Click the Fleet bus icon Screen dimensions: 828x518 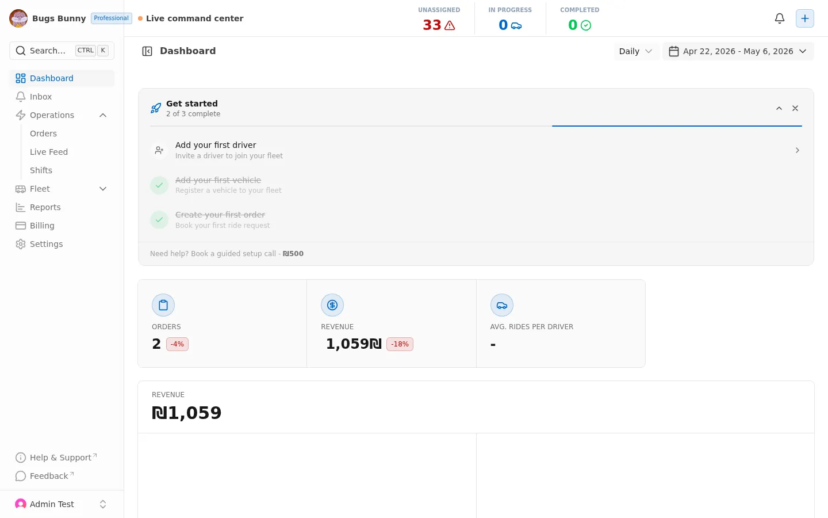(21, 189)
